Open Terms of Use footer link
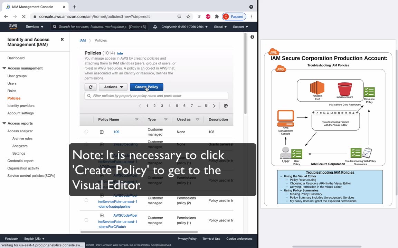 (211, 239)
